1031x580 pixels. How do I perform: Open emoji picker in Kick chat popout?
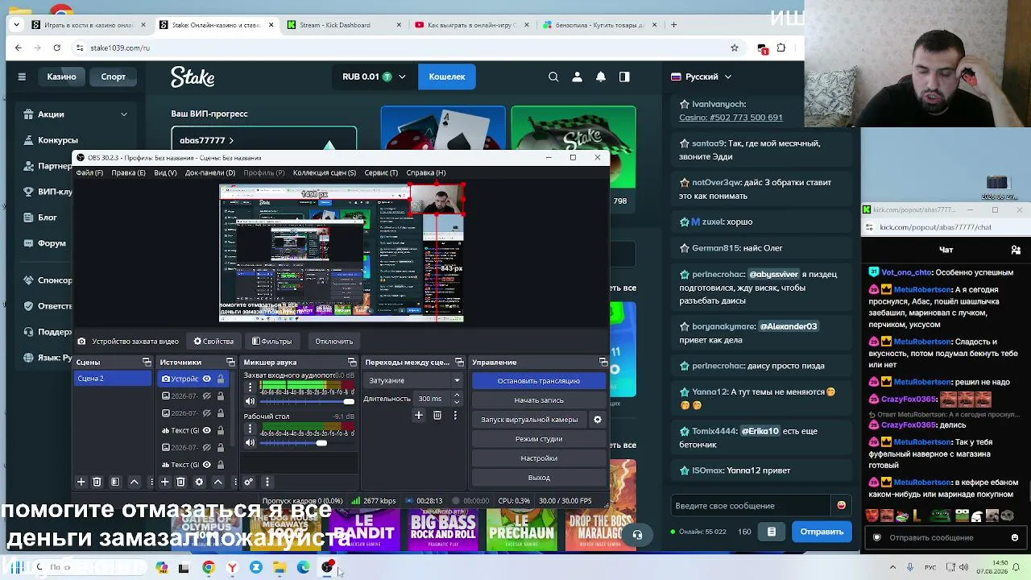tap(1015, 537)
